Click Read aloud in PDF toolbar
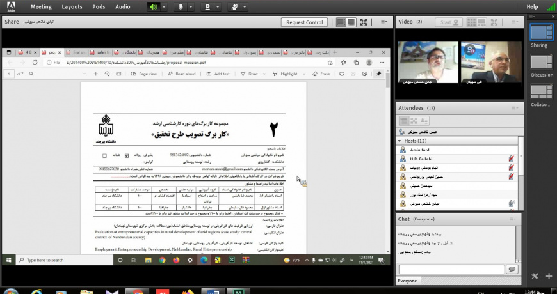Viewport: 557px width, 294px height. pyautogui.click(x=182, y=73)
